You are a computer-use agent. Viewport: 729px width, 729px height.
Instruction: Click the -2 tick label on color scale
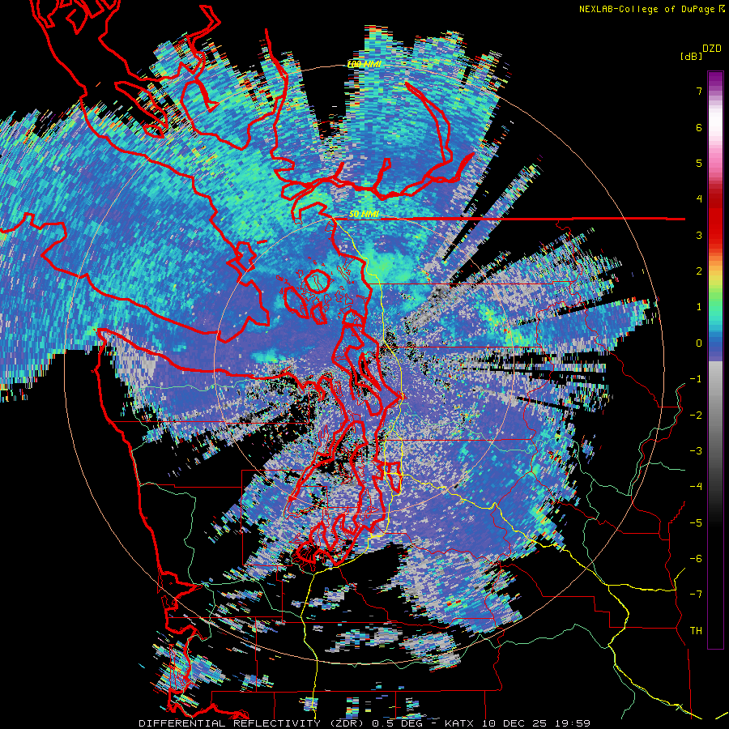[x=696, y=416]
